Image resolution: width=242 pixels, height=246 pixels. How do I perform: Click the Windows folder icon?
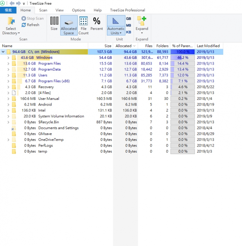pos(14,58)
